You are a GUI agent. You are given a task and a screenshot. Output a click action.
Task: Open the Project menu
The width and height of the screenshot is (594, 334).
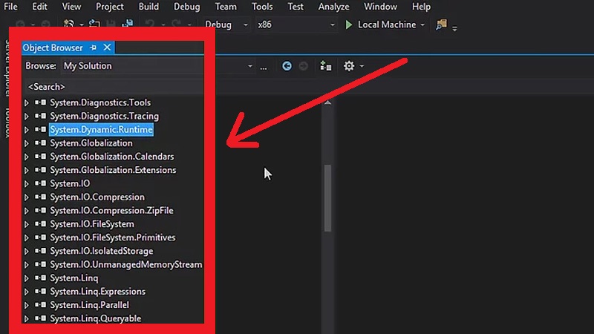[x=109, y=7]
